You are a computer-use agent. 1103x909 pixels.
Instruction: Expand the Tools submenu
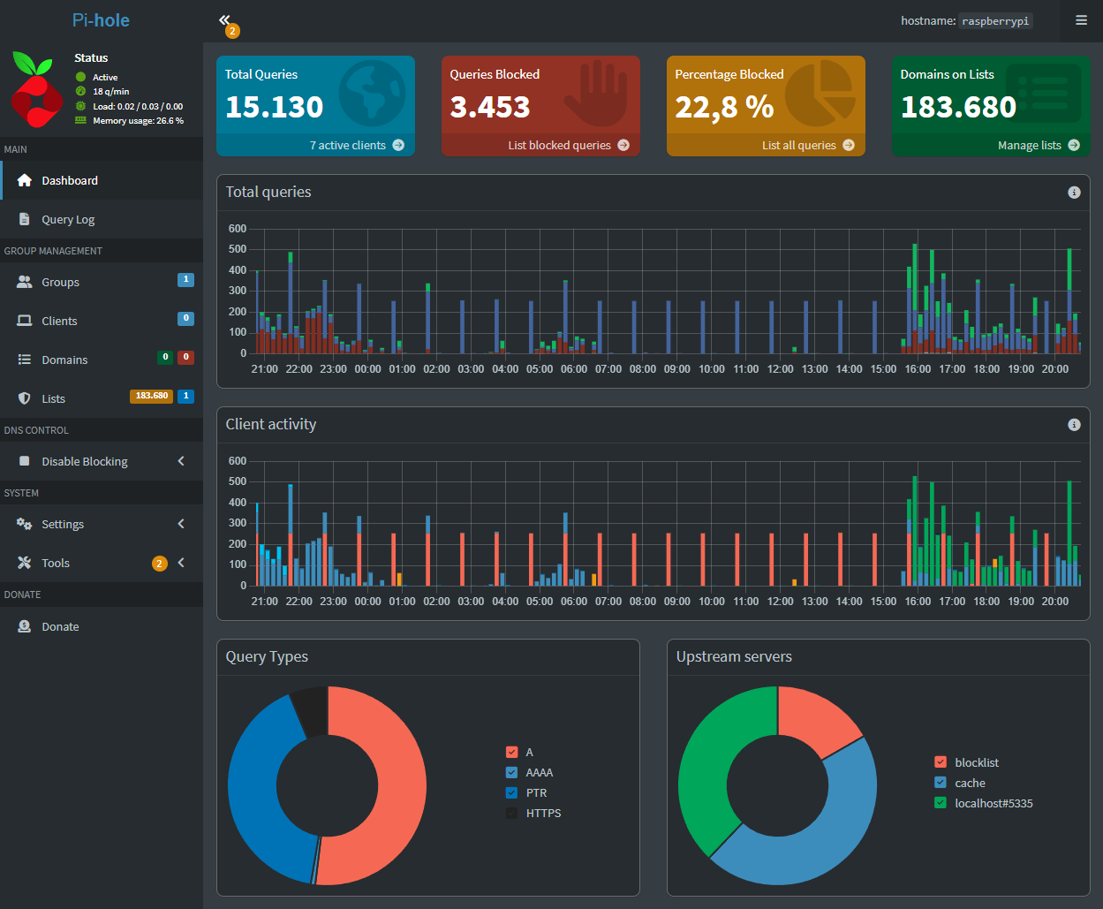(102, 563)
